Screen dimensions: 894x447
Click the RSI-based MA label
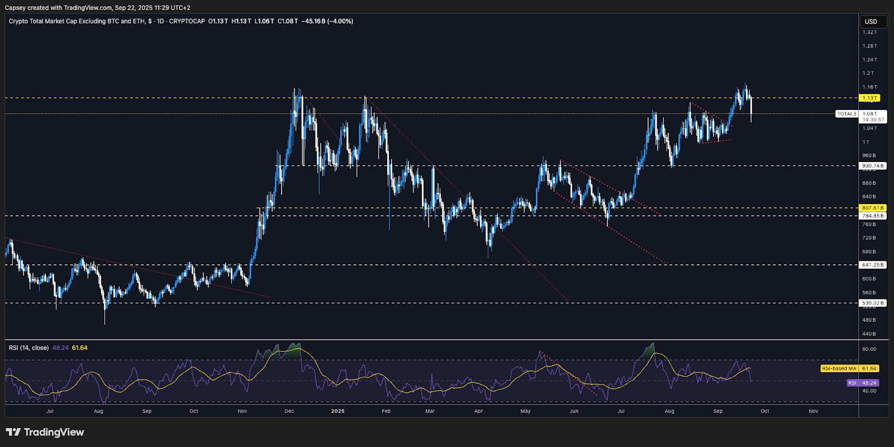pos(839,368)
